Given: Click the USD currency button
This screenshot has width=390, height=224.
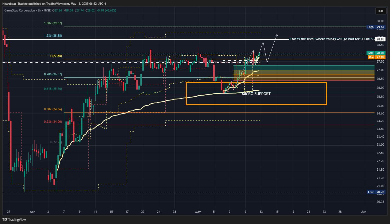Looking at the screenshot, I should pos(380,11).
